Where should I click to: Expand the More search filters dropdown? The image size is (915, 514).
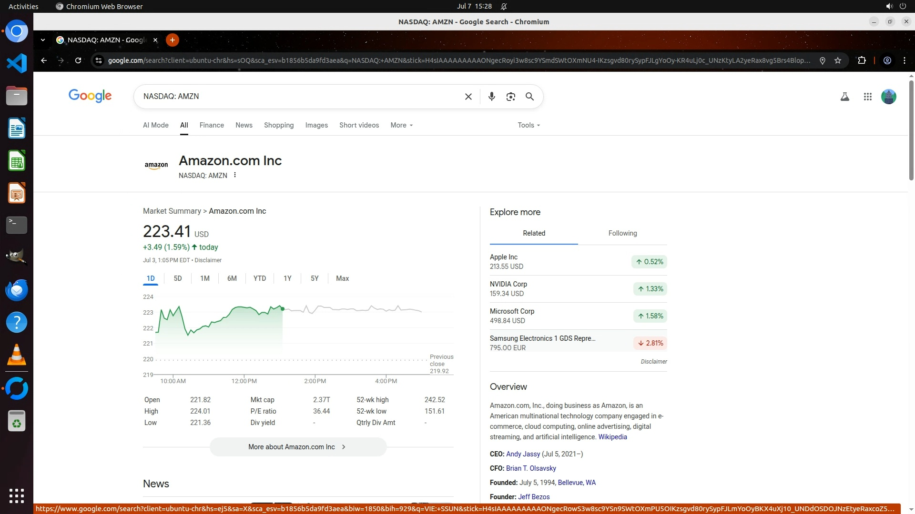(x=401, y=125)
